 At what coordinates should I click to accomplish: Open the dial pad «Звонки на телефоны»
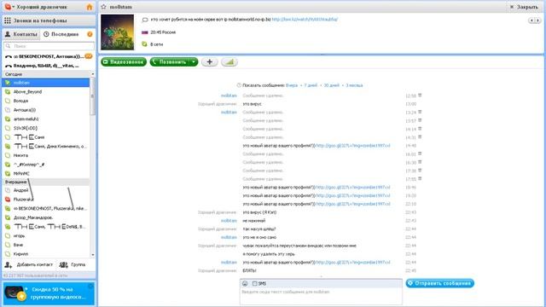[49, 20]
